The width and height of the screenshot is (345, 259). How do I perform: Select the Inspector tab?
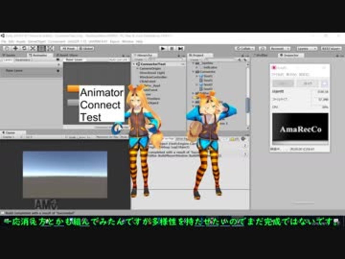point(291,55)
